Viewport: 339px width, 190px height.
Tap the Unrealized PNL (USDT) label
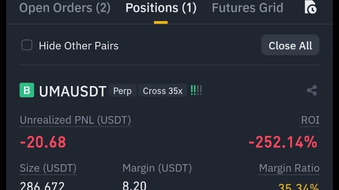(75, 120)
